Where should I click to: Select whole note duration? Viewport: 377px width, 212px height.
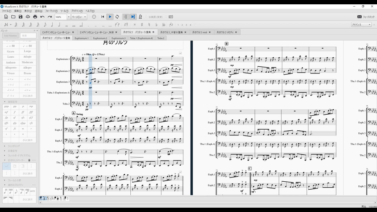67,25
